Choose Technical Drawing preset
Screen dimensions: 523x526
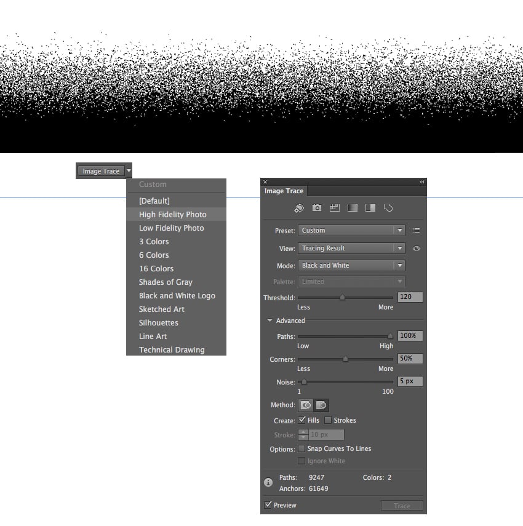[x=176, y=349]
